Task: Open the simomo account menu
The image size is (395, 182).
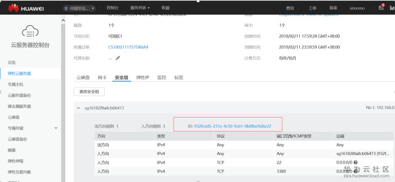Action: 357,8
